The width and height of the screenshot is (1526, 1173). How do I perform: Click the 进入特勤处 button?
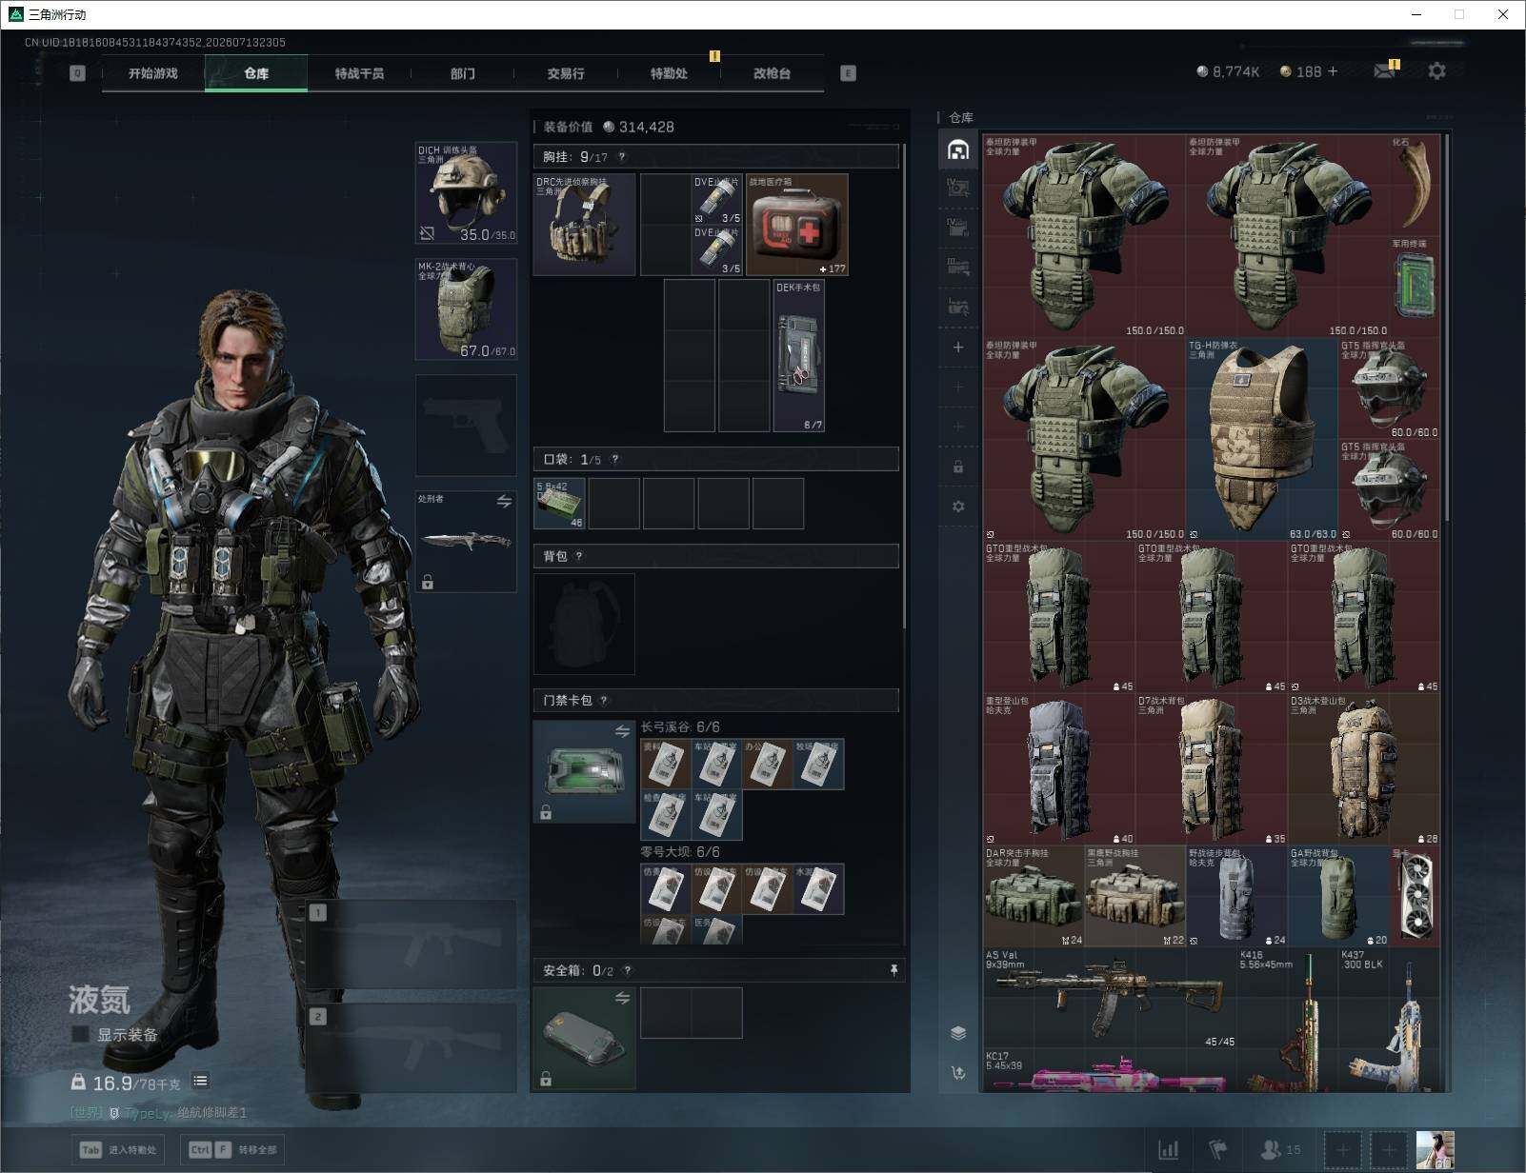(x=119, y=1149)
